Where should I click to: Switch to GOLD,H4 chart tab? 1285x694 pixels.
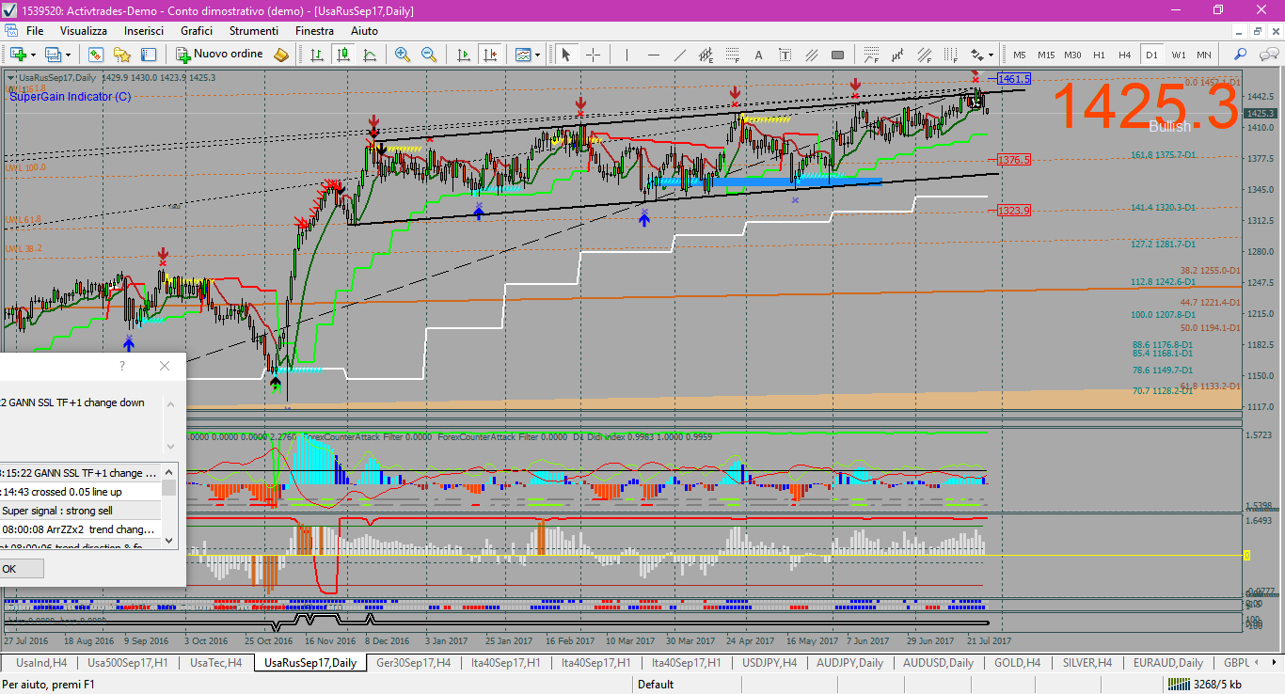[1017, 663]
